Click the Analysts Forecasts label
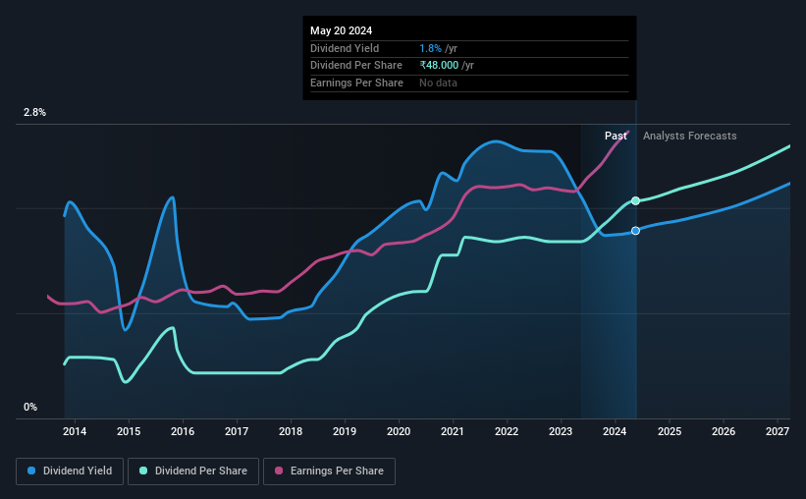Screen dimensions: 806x499 point(690,136)
